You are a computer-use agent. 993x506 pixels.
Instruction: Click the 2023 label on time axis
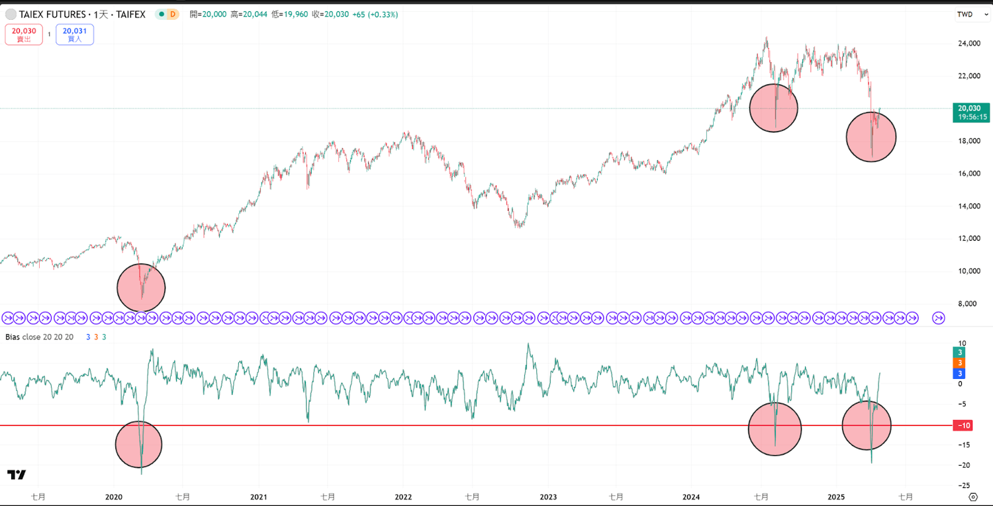pos(548,497)
